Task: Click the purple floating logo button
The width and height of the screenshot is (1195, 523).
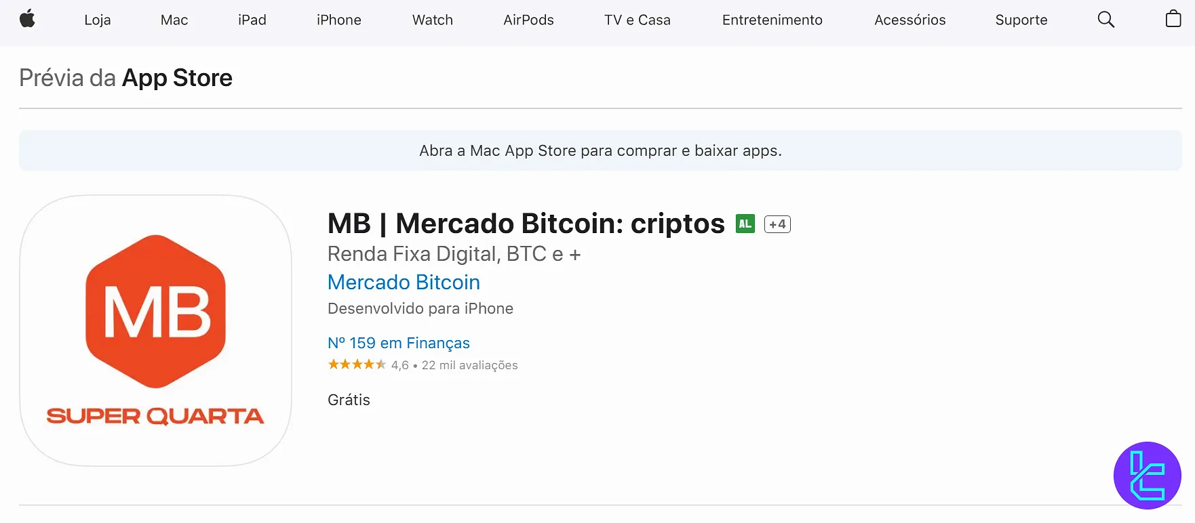Action: point(1147,476)
